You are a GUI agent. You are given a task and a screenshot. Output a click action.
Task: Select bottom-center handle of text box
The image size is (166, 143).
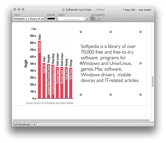(111, 95)
